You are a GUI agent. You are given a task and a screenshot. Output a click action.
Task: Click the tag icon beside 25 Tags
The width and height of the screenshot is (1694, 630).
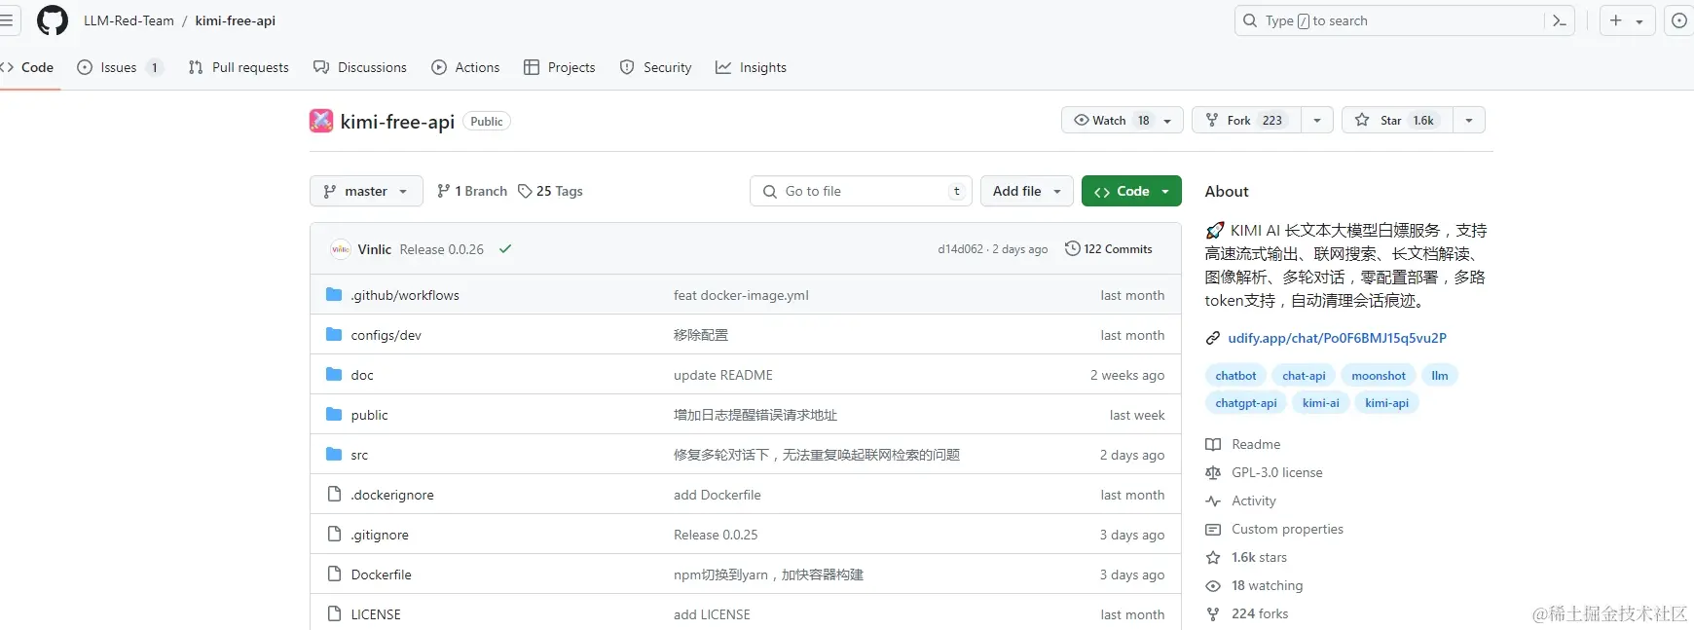525,191
